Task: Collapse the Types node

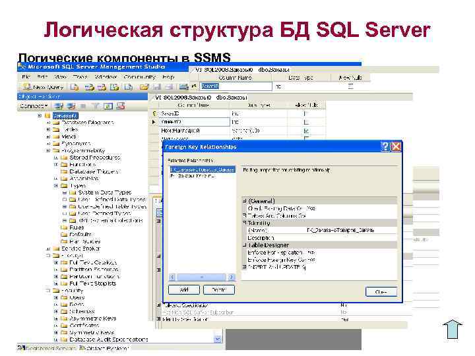Action: pyautogui.click(x=56, y=185)
